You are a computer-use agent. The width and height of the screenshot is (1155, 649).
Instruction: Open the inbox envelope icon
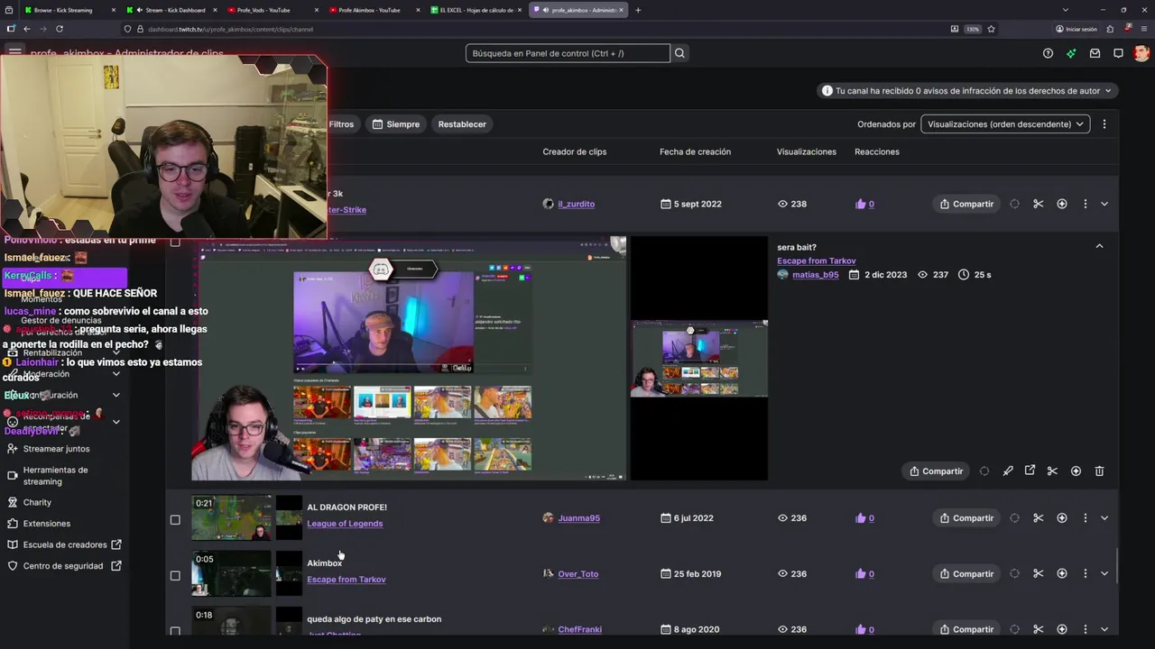point(1095,53)
